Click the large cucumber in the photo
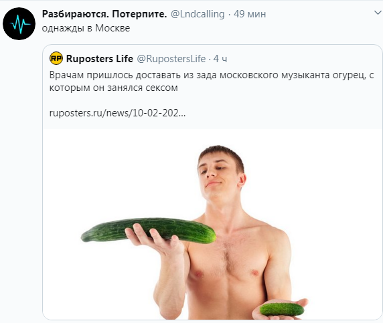The width and height of the screenshot is (383, 323). pyautogui.click(x=149, y=230)
